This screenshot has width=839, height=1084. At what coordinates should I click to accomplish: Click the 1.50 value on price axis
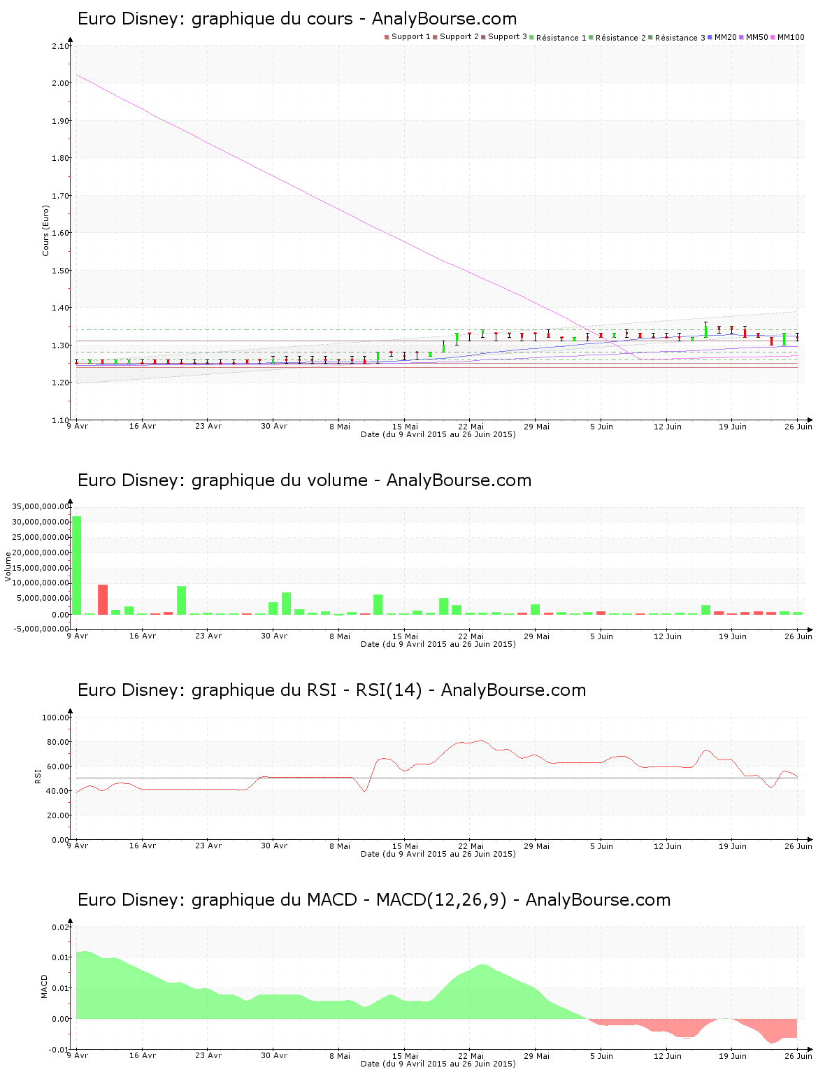tap(61, 271)
